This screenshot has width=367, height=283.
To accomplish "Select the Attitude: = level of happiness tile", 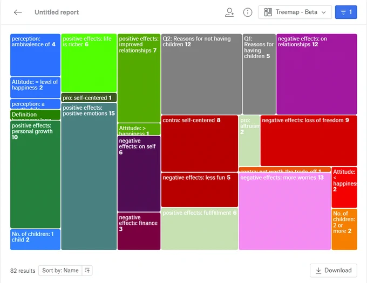I will [35, 88].
